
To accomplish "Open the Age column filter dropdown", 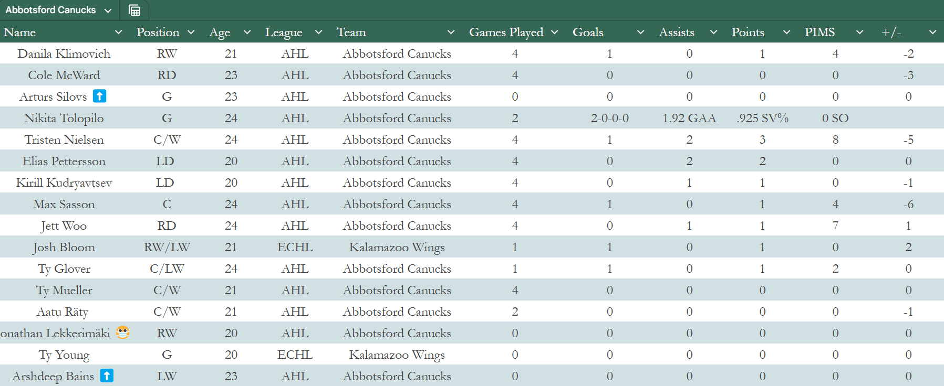I will [247, 33].
